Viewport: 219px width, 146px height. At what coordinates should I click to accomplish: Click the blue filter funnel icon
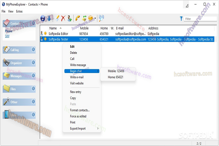point(181,19)
